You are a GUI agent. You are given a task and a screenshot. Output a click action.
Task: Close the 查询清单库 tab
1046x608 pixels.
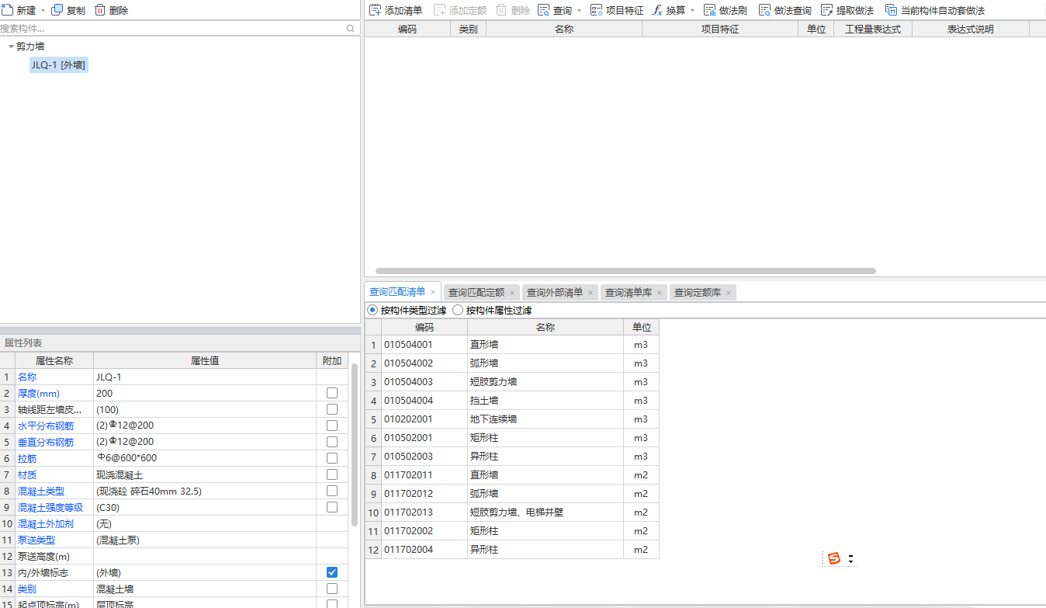point(660,293)
